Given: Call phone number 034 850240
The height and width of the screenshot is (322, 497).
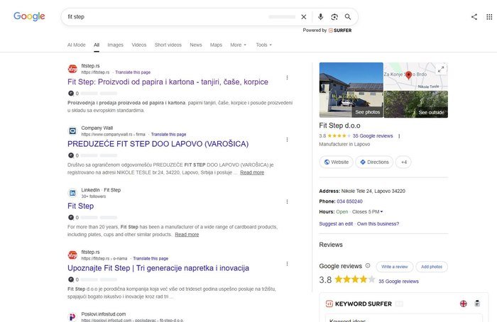Looking at the screenshot, I should (349, 201).
